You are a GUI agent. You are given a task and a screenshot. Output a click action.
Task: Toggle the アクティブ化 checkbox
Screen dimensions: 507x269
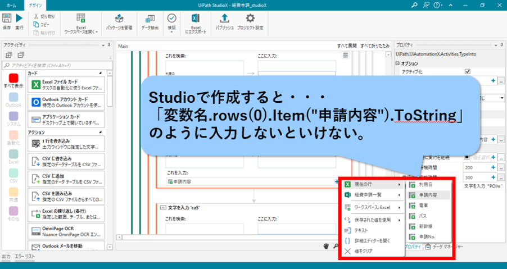pyautogui.click(x=467, y=72)
